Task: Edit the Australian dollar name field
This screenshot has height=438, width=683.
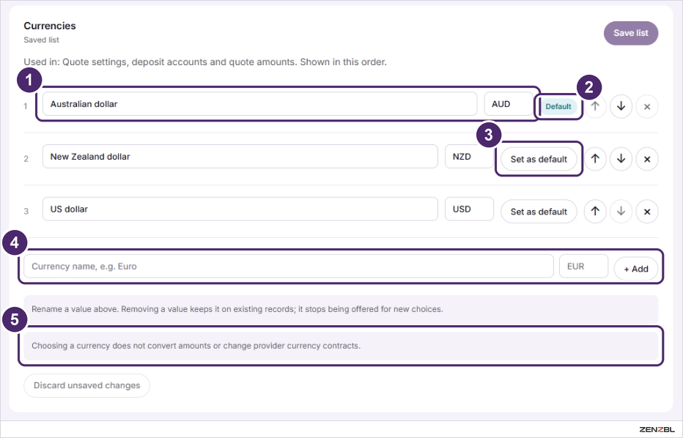Action: 259,104
